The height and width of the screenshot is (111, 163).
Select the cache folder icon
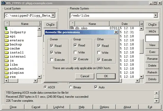pyautogui.click(x=7, y=48)
